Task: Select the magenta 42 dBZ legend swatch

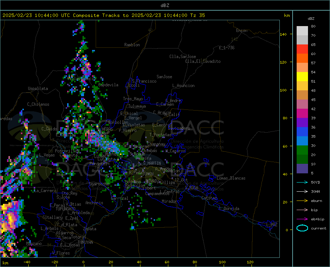Action: tap(302, 113)
